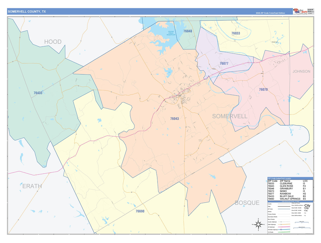Click the WALNUT SPRINGS row in ZIP index

[x=290, y=199]
